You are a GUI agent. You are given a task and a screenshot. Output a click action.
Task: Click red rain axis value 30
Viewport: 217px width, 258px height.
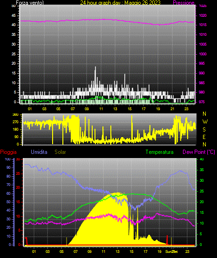[x=18, y=159]
